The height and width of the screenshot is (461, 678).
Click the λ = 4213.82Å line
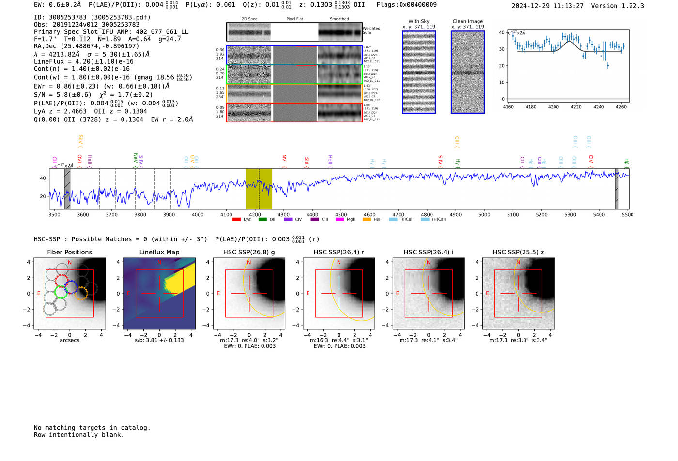pos(92,54)
